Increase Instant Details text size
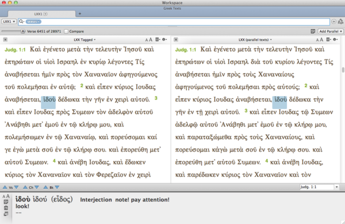The width and height of the screenshot is (345, 224). [x=7, y=196]
